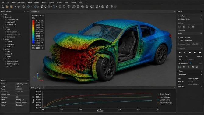Open the Von Mises Stress result dropdown
Screen dimensions: 204x115
(x=190, y=19)
